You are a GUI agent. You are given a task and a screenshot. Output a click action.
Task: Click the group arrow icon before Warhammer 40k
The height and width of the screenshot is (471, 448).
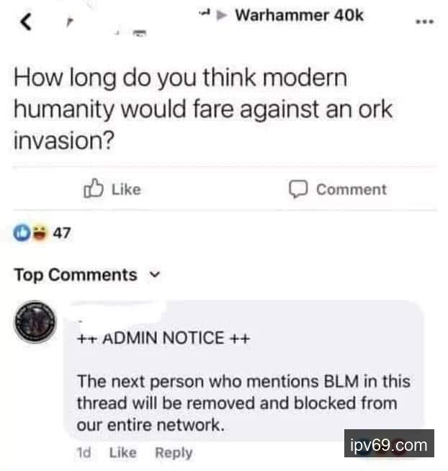(222, 15)
